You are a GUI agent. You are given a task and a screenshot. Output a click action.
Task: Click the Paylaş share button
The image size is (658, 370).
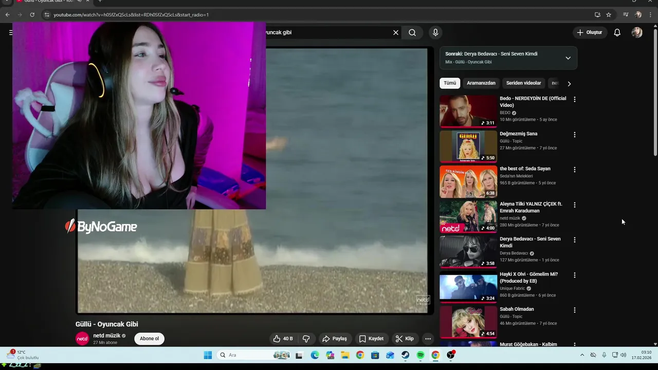pyautogui.click(x=335, y=339)
